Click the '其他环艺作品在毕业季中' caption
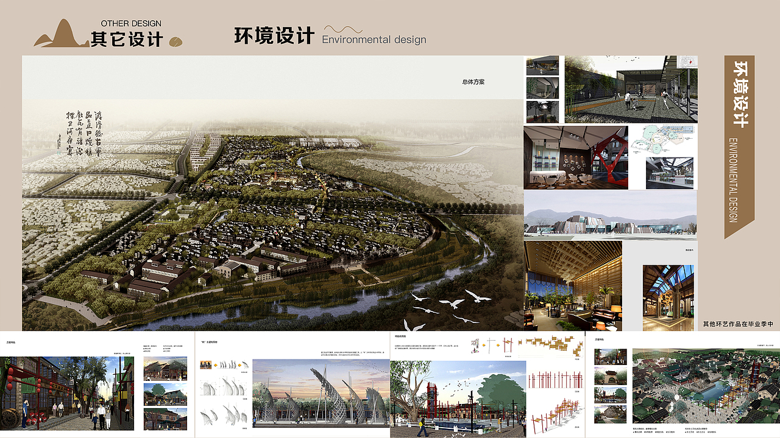Viewport: 780px width, 438px height. click(738, 324)
